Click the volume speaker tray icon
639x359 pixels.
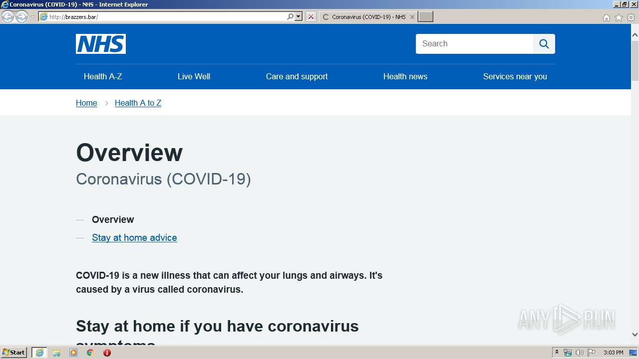(579, 353)
